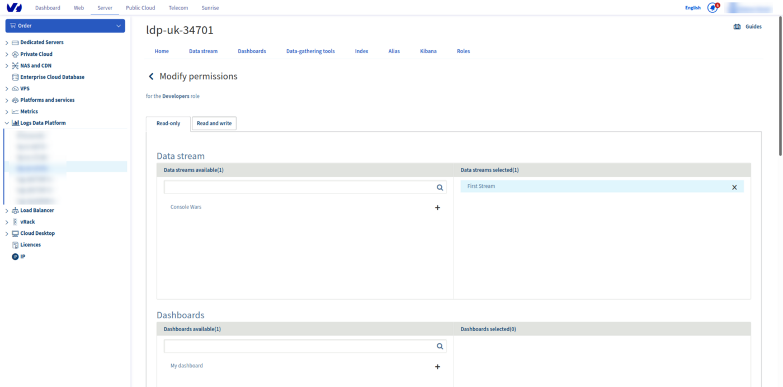This screenshot has width=783, height=387.
Task: Open the notifications bell icon
Action: [x=712, y=8]
